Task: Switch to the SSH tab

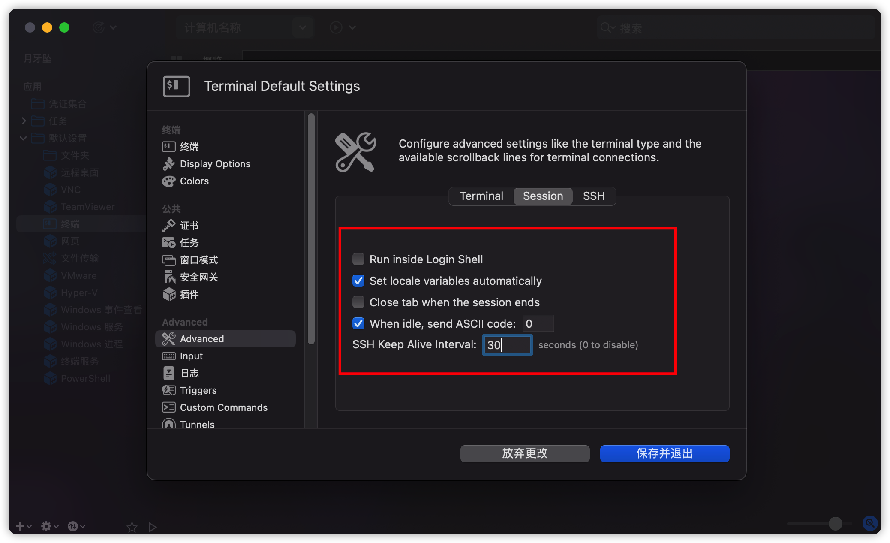Action: [x=594, y=196]
